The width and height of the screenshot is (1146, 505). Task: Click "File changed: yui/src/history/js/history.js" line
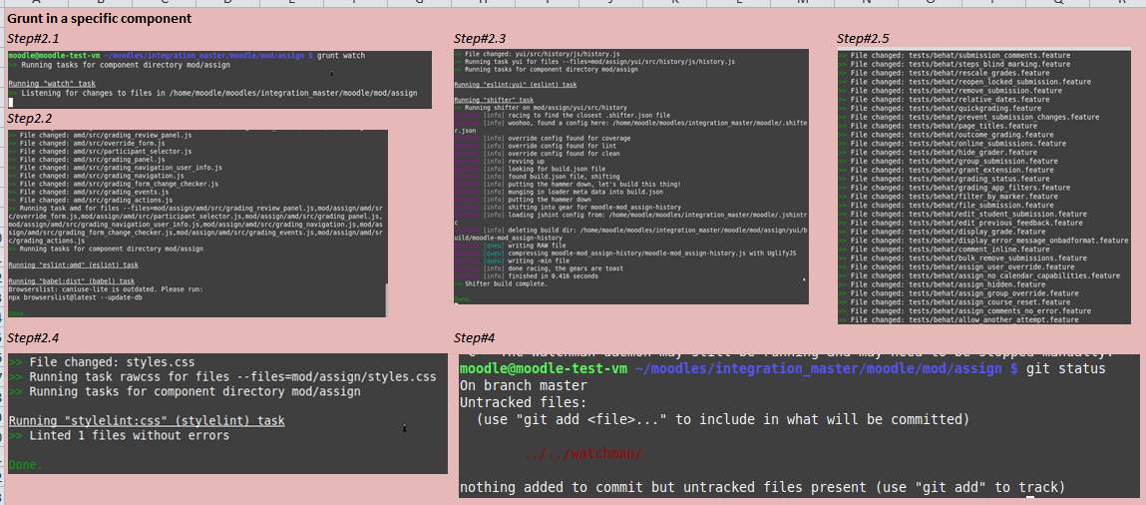[x=538, y=54]
